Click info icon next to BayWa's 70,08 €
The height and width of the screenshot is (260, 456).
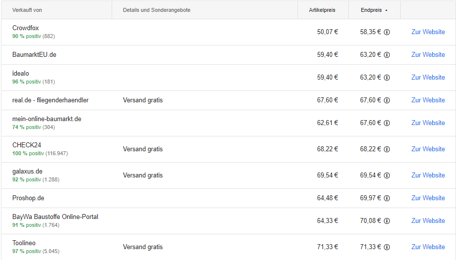click(387, 221)
